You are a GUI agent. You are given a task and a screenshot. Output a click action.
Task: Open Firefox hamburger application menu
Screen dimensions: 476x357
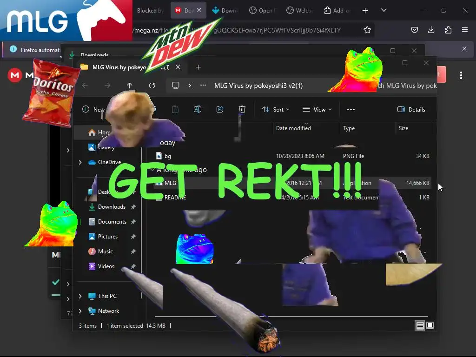click(x=465, y=30)
